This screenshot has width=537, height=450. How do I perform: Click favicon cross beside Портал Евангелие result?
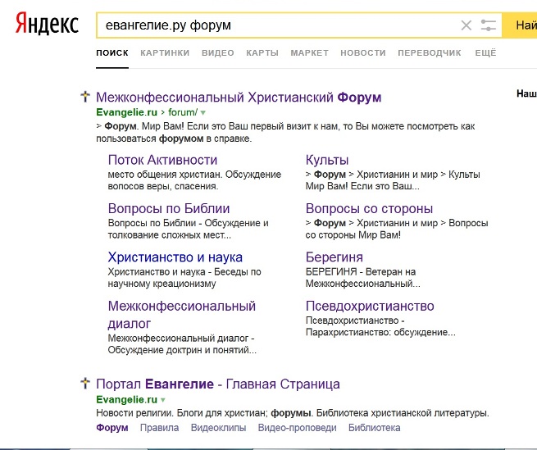point(84,384)
